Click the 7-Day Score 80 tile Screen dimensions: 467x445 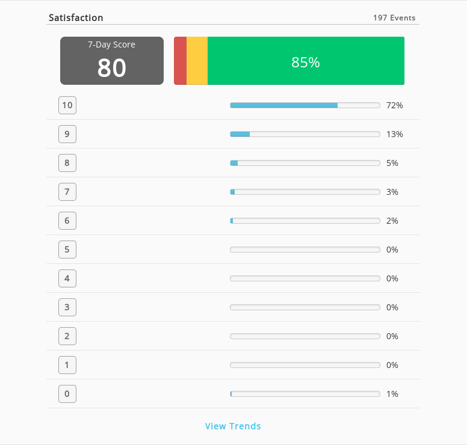coord(112,61)
